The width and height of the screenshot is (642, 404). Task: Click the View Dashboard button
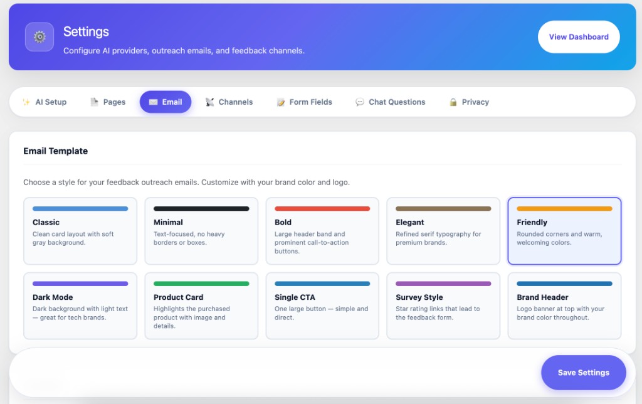click(x=579, y=37)
